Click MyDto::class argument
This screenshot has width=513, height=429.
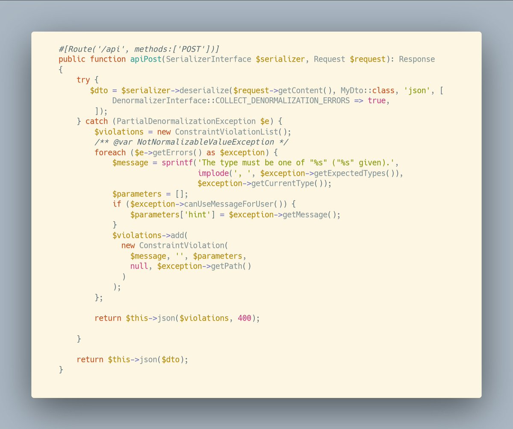click(368, 90)
